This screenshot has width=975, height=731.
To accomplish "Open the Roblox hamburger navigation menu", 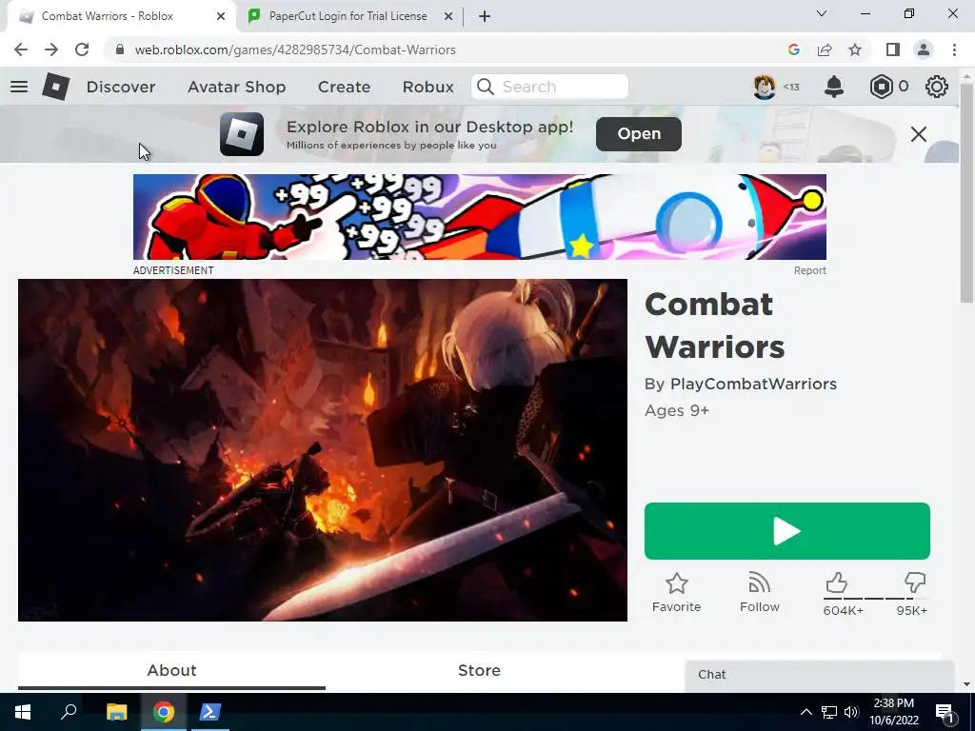I will point(19,87).
